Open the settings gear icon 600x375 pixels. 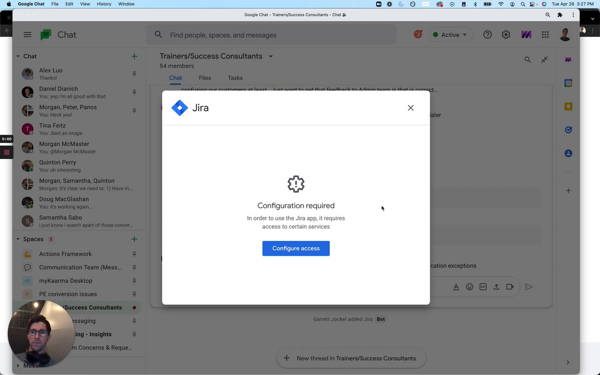(x=506, y=35)
